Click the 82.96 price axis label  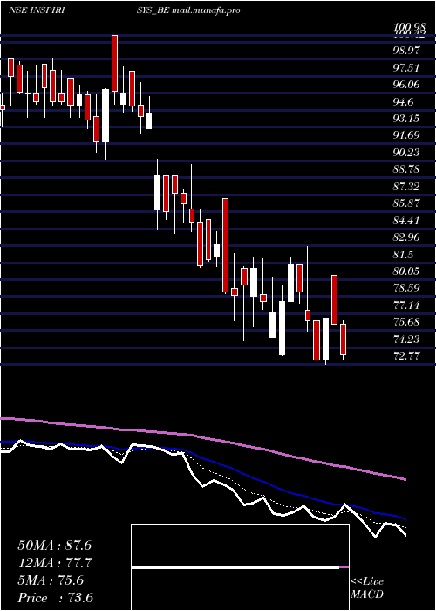click(x=406, y=237)
